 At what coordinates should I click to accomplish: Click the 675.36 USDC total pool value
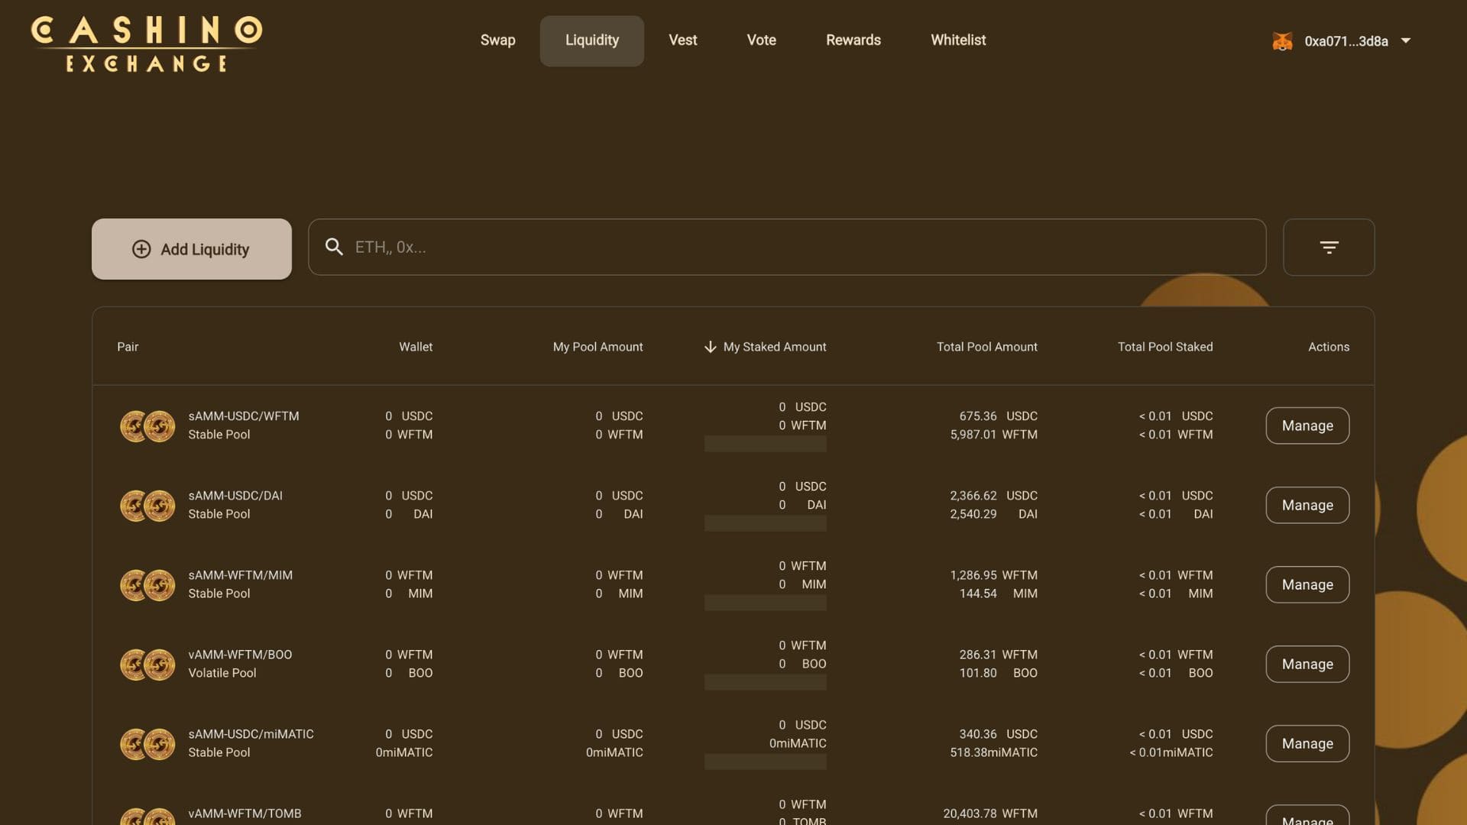coord(998,416)
